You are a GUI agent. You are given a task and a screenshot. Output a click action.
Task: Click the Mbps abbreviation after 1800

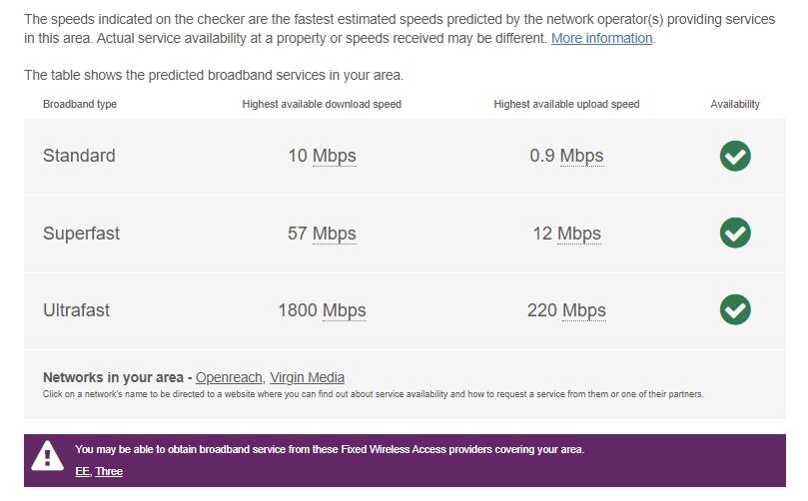[x=344, y=310]
